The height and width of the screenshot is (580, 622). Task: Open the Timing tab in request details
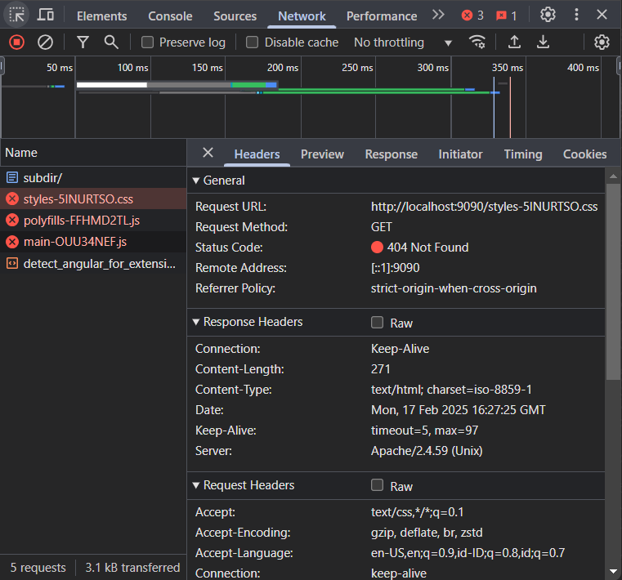tap(522, 154)
